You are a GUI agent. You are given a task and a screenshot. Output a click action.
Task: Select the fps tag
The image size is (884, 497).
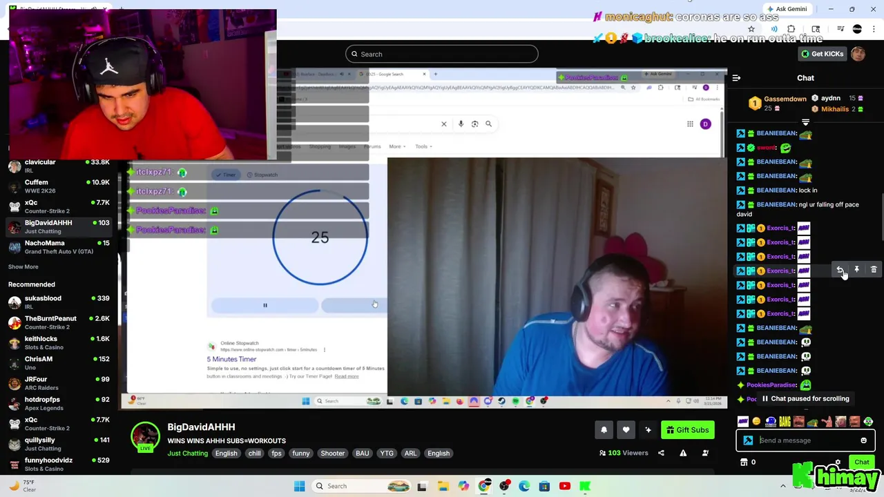276,454
